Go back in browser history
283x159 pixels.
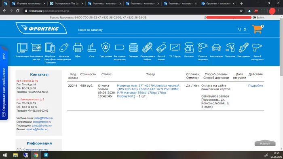click(4, 11)
